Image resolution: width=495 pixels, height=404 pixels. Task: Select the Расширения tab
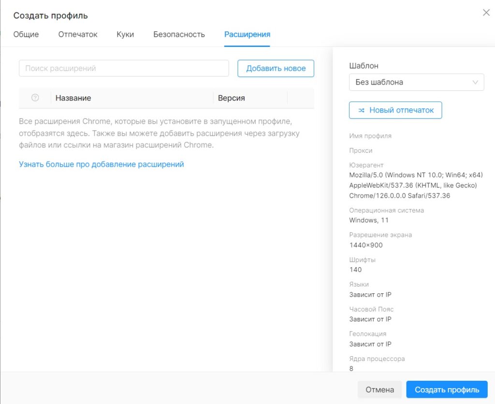(247, 34)
